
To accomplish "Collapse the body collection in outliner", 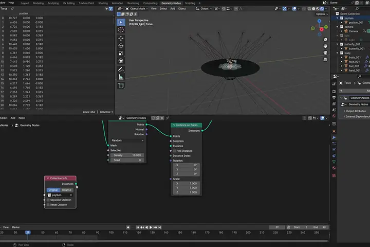I will tap(337, 53).
